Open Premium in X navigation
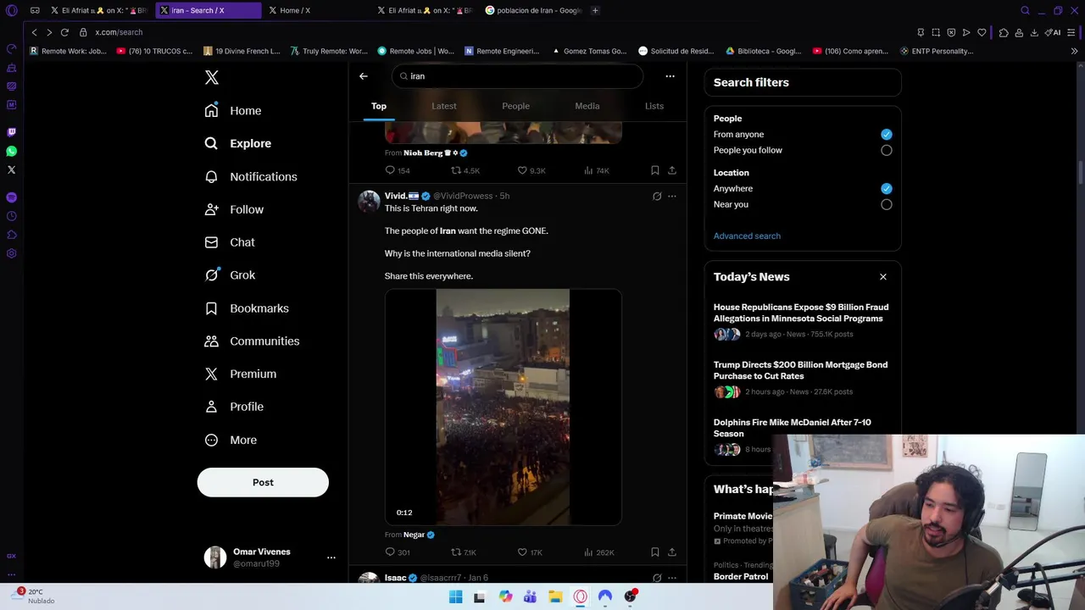 click(x=241, y=374)
